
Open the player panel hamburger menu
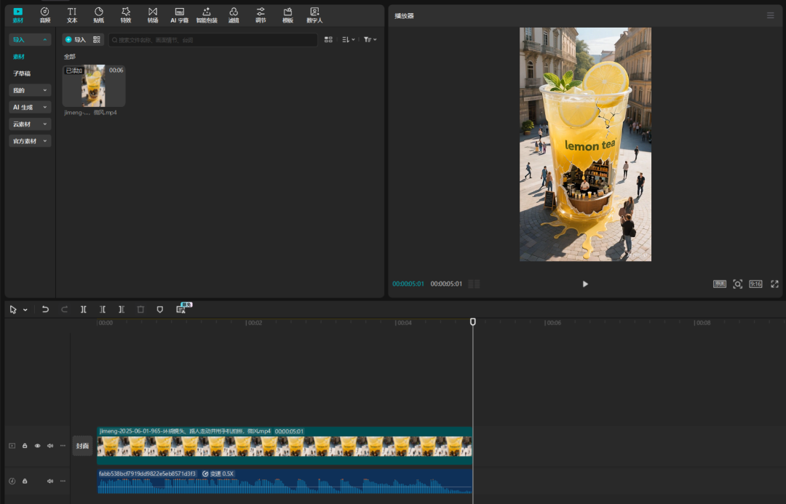pyautogui.click(x=771, y=15)
